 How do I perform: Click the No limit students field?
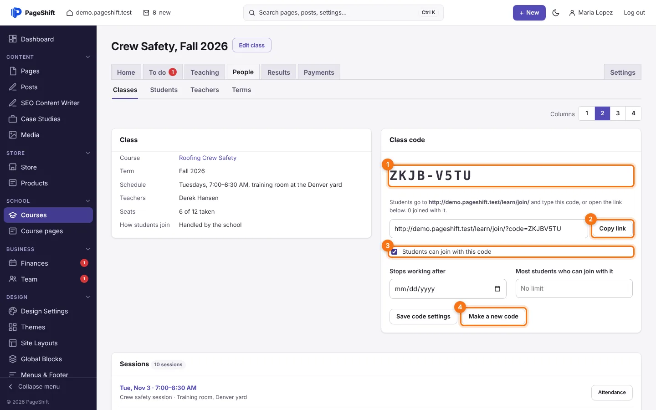[574, 288]
